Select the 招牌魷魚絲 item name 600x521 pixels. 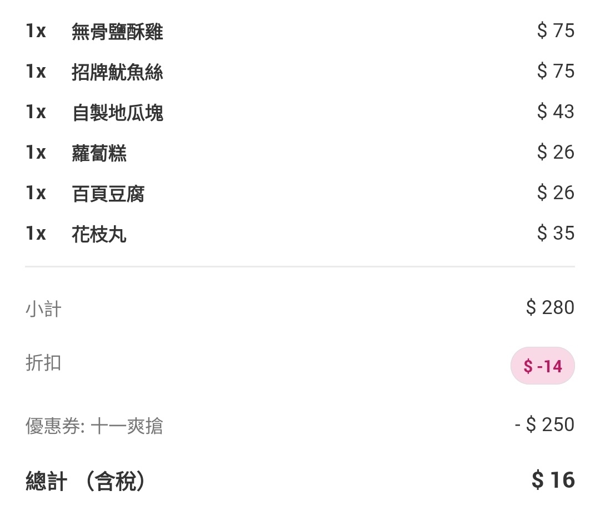click(x=117, y=72)
